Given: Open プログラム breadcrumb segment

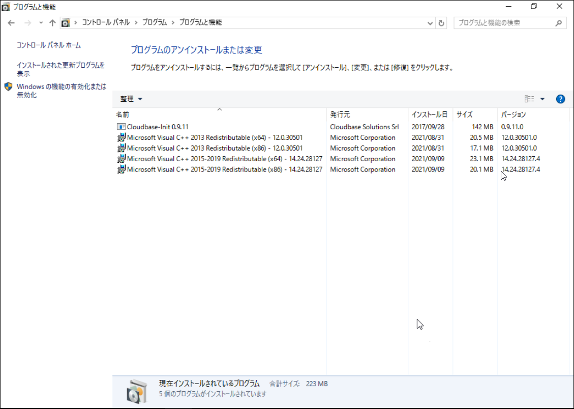Looking at the screenshot, I should pos(155,23).
